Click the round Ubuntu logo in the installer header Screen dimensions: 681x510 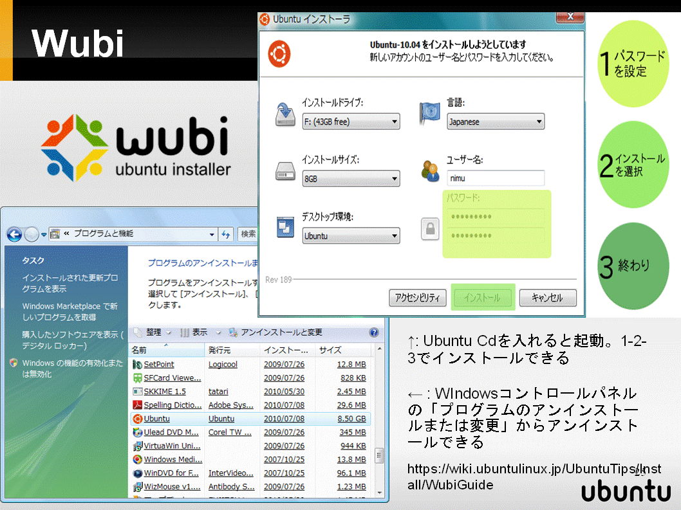click(x=279, y=54)
